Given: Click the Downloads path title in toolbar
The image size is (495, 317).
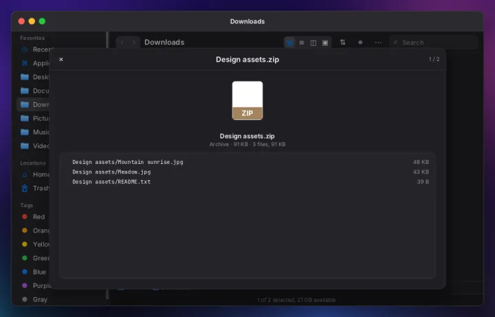Looking at the screenshot, I should point(164,43).
